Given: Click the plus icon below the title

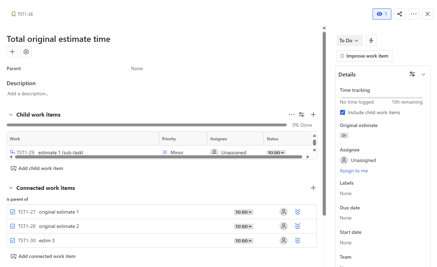Looking at the screenshot, I should [x=12, y=52].
